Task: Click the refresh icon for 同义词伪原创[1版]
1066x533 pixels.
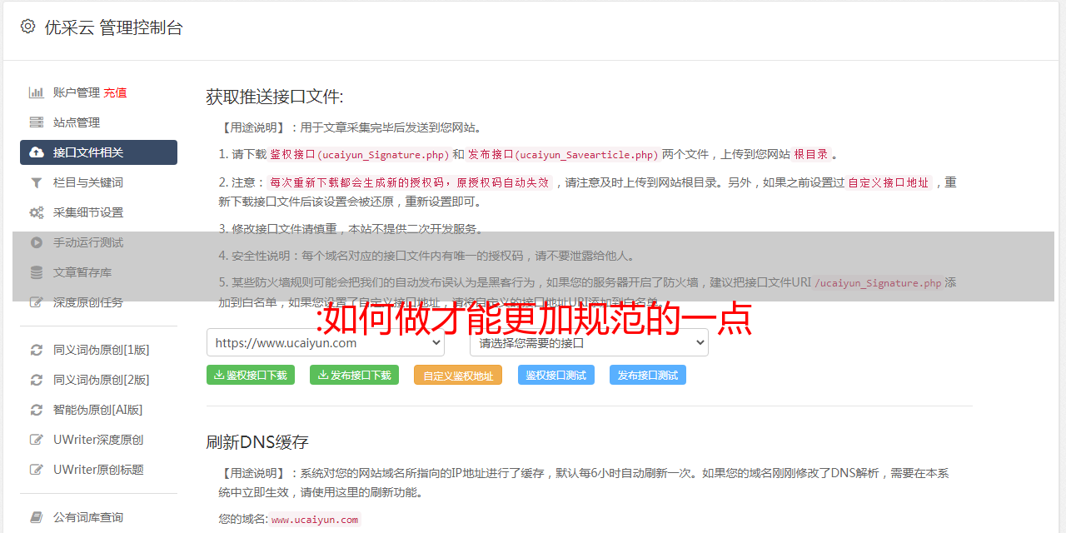Action: (37, 350)
